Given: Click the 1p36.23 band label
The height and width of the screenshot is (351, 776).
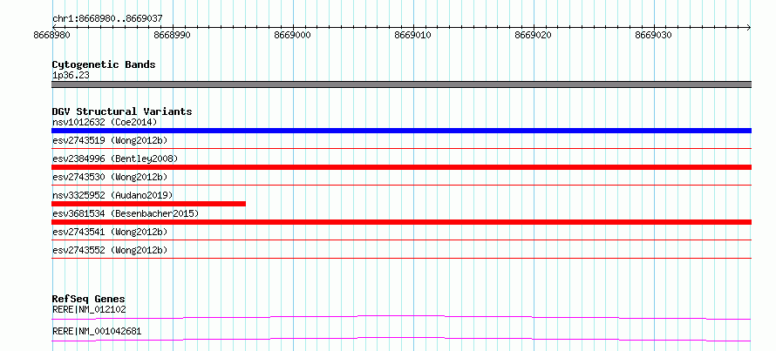Looking at the screenshot, I should (x=71, y=76).
